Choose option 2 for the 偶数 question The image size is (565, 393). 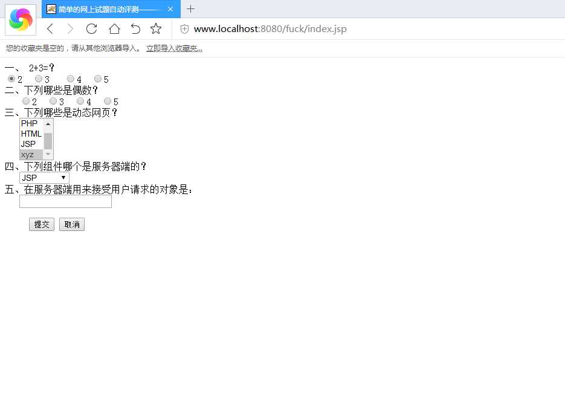click(26, 101)
